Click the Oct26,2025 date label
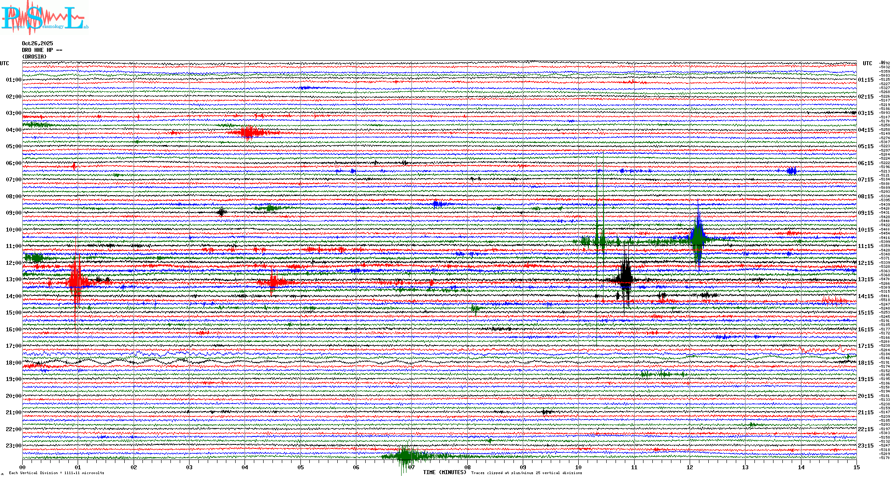This screenshot has height=479, width=892. (37, 43)
